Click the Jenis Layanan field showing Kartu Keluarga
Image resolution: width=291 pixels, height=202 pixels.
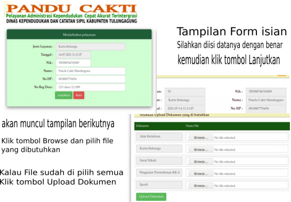click(x=91, y=46)
